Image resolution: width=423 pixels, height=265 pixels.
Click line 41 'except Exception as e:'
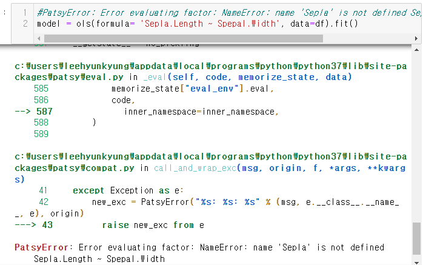pos(128,190)
